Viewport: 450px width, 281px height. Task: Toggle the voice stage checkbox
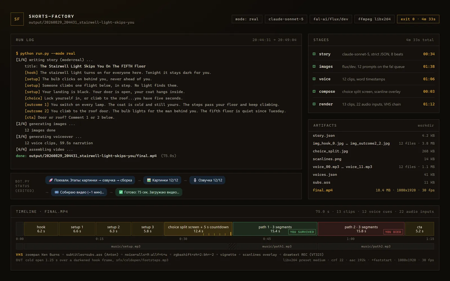314,79
